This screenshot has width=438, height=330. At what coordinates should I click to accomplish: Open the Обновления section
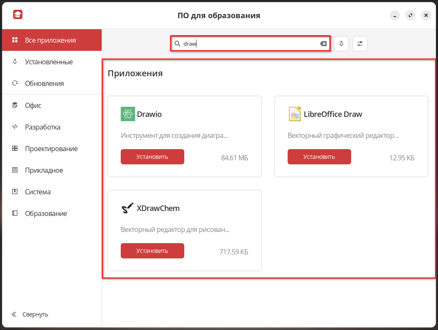pos(44,83)
